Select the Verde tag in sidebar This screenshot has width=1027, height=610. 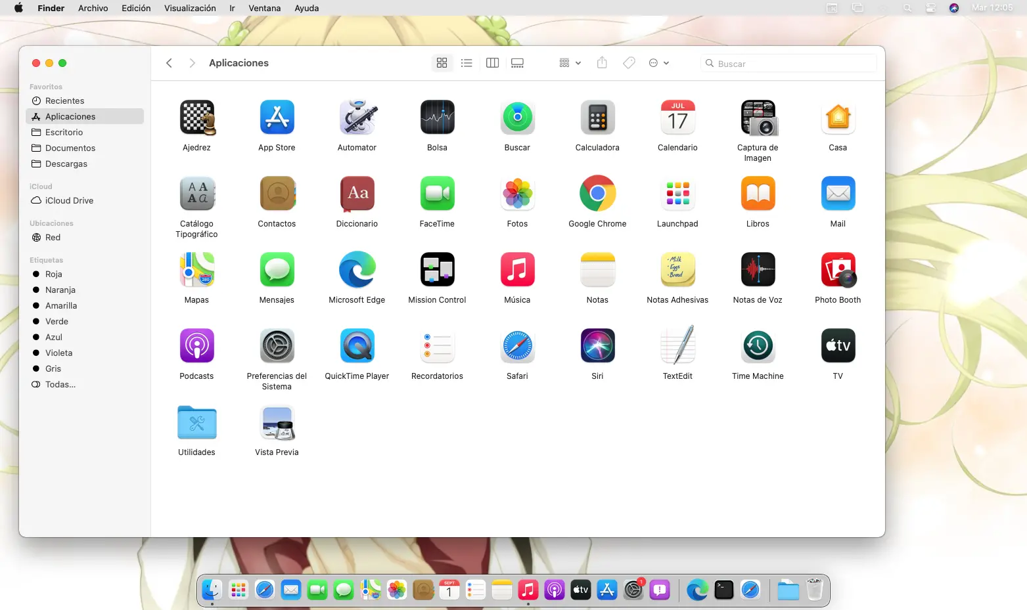(x=85, y=321)
